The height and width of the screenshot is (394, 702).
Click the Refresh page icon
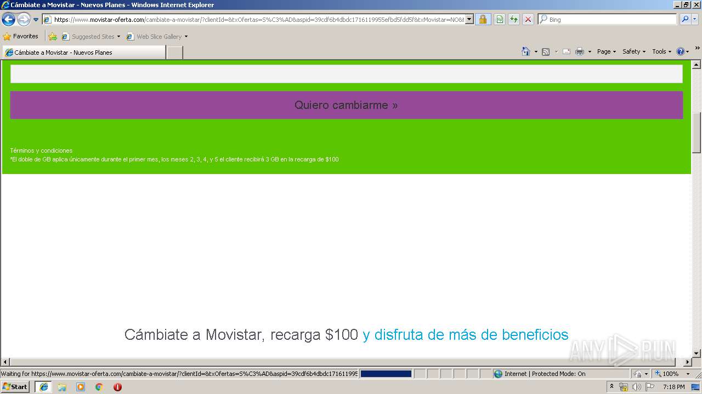tap(514, 20)
